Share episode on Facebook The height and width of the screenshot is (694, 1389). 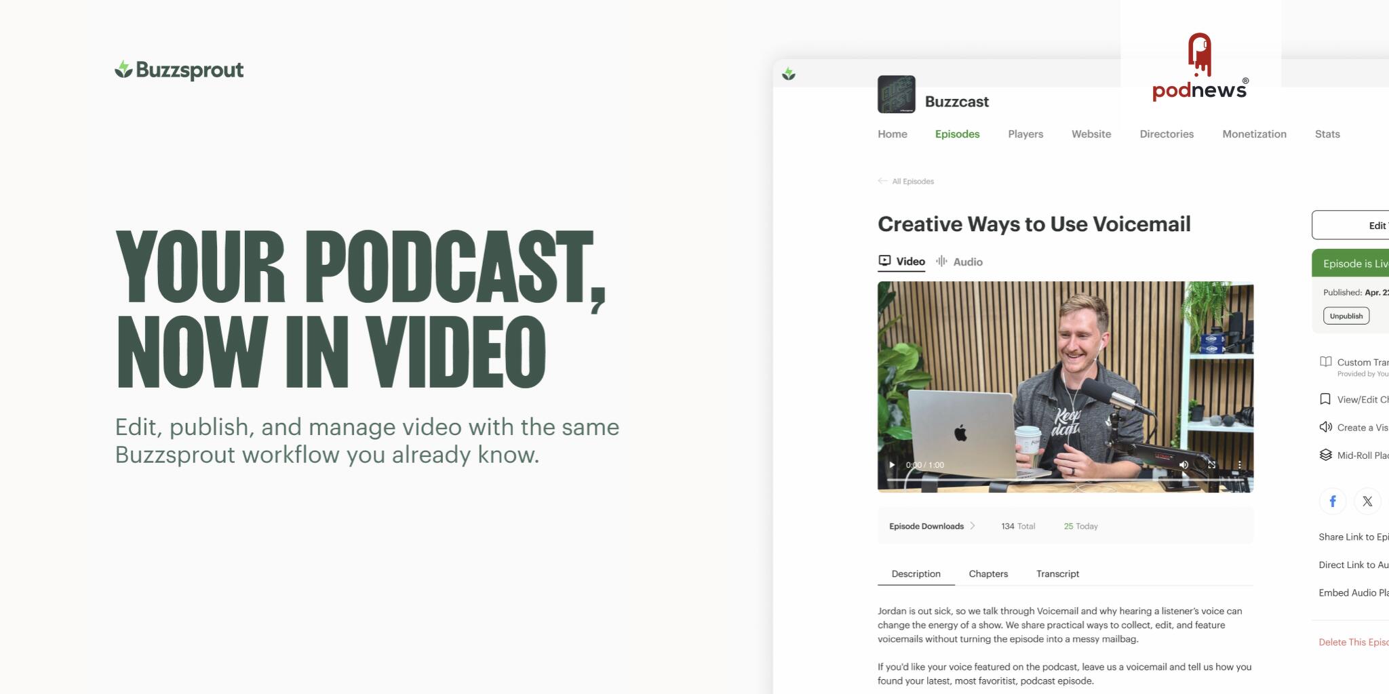click(x=1333, y=502)
